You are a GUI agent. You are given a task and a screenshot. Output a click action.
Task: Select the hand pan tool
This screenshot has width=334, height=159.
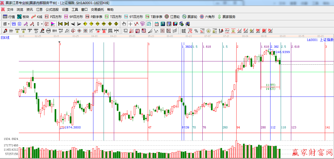(124, 24)
